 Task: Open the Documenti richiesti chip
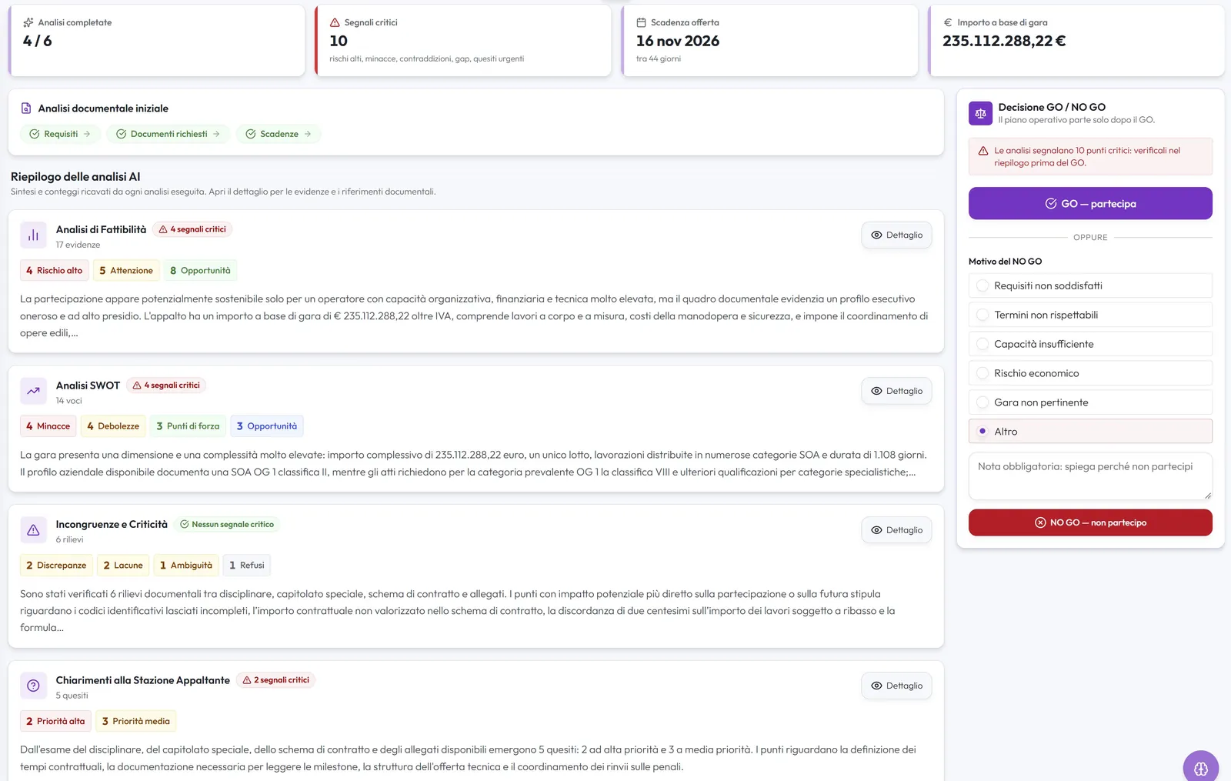168,134
